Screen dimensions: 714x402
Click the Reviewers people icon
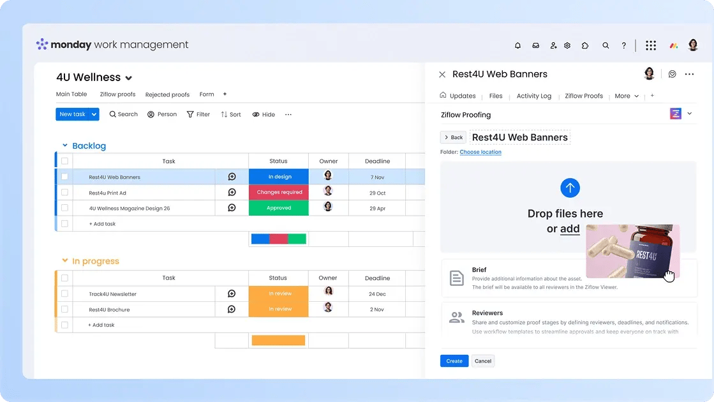pyautogui.click(x=456, y=317)
